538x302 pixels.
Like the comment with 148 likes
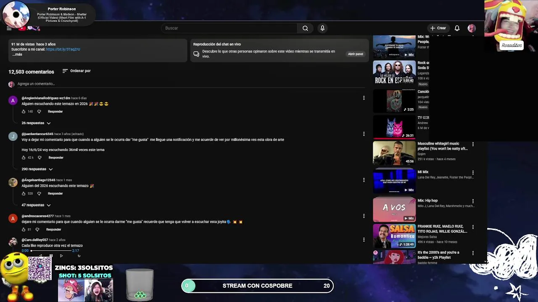point(24,112)
